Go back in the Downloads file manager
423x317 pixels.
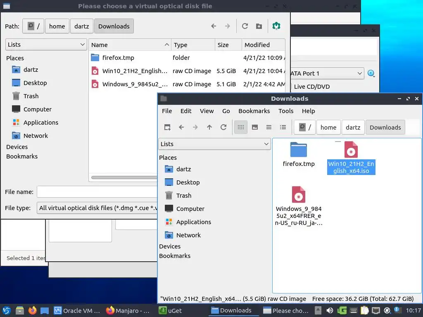[181, 127]
